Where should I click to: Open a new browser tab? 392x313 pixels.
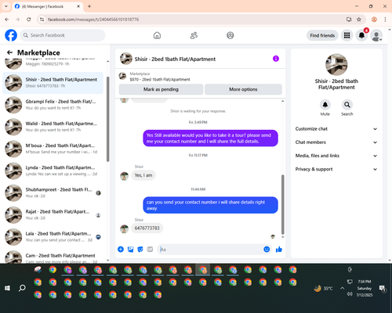(x=89, y=6)
